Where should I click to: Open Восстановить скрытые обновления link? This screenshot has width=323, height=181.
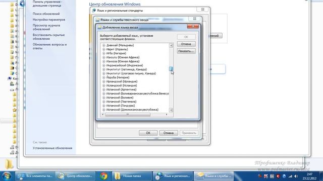coord(48,37)
